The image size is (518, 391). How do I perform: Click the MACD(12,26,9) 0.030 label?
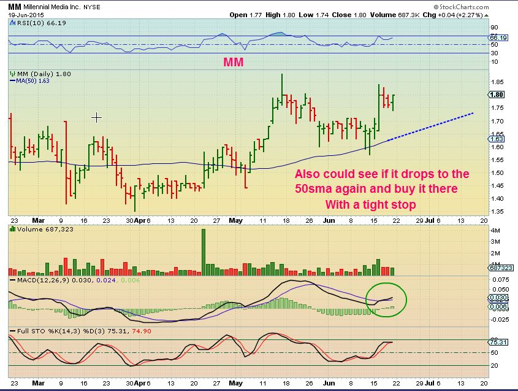coord(56,280)
